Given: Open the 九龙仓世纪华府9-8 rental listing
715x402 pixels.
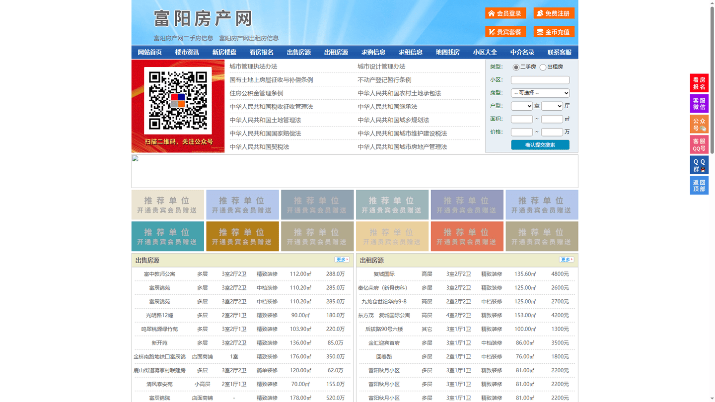Looking at the screenshot, I should click(384, 302).
